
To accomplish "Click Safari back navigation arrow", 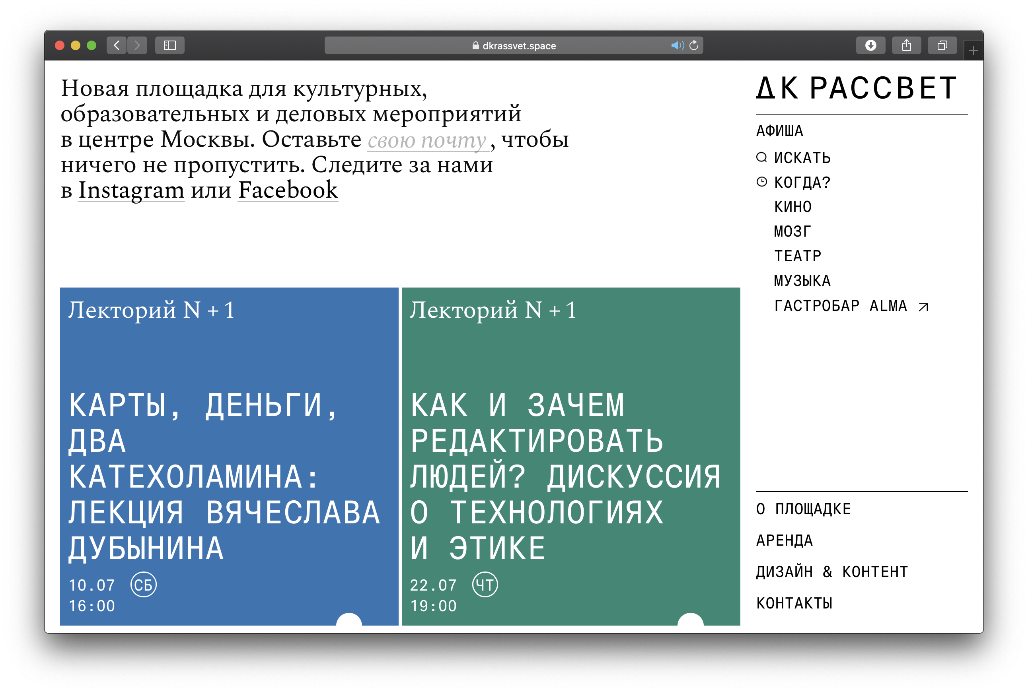I will [x=117, y=45].
